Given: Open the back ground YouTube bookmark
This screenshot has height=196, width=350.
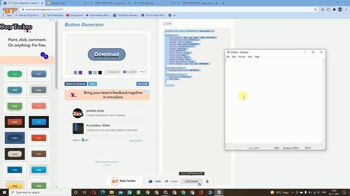Looking at the screenshot, I should pos(74,15).
